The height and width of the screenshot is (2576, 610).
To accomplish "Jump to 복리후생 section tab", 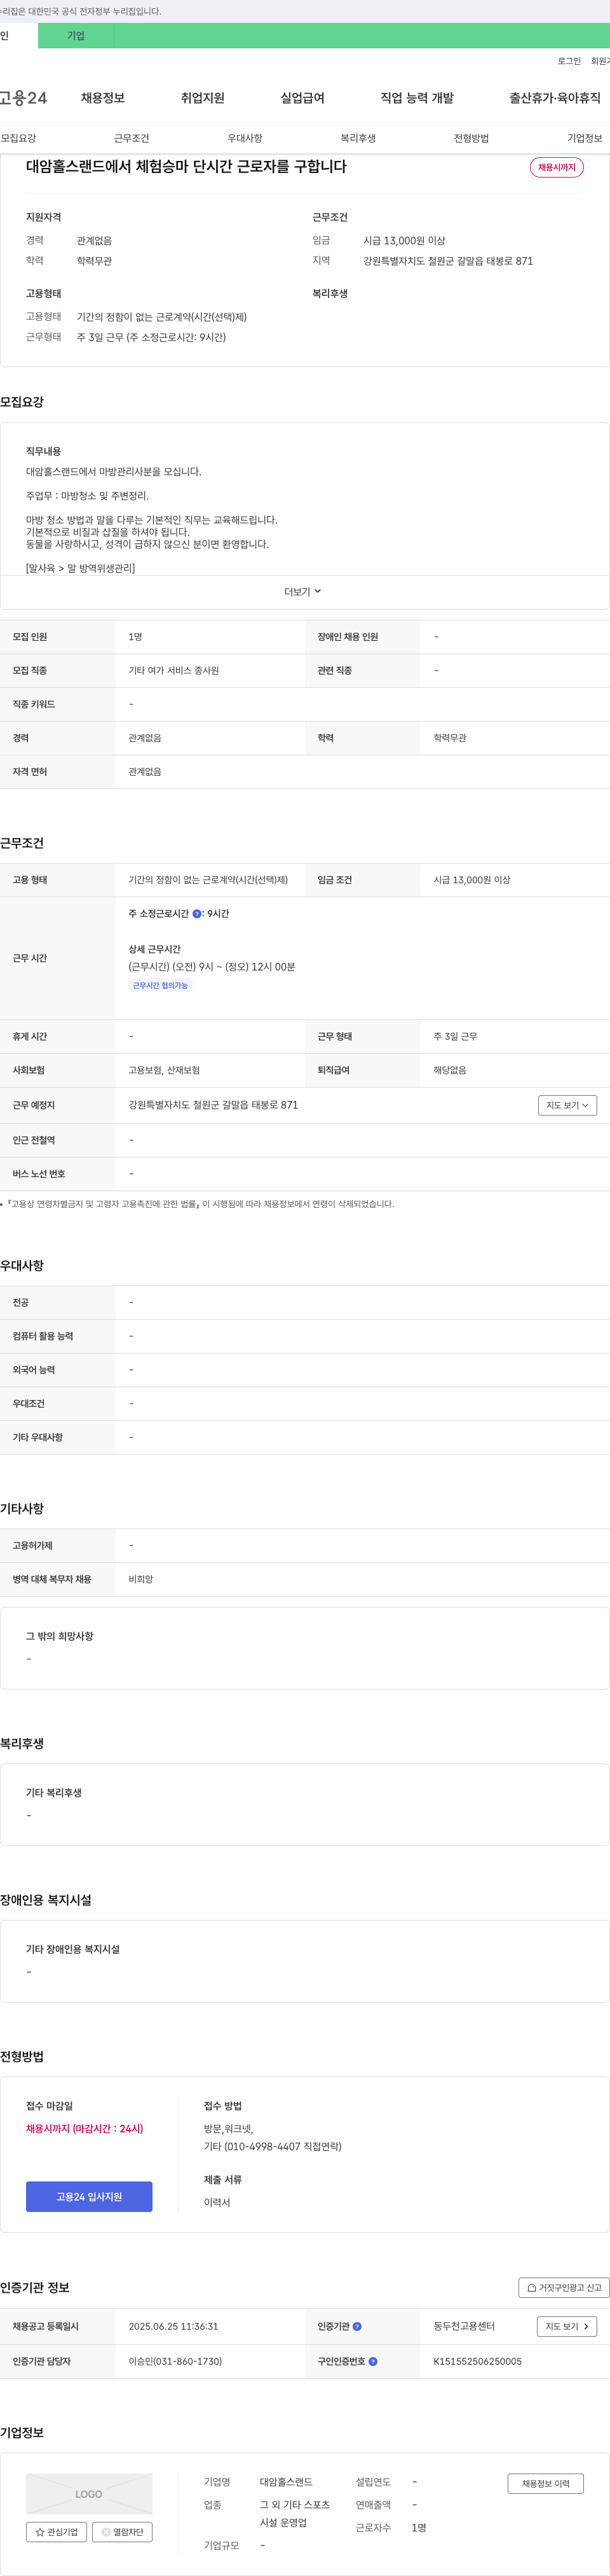I will pyautogui.click(x=358, y=138).
